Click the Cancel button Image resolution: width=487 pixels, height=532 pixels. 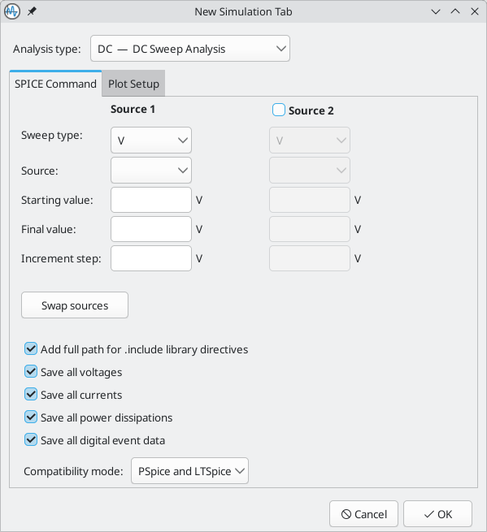point(363,514)
